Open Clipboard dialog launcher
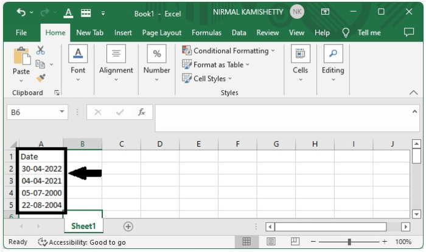426x252 pixels. pos(57,93)
